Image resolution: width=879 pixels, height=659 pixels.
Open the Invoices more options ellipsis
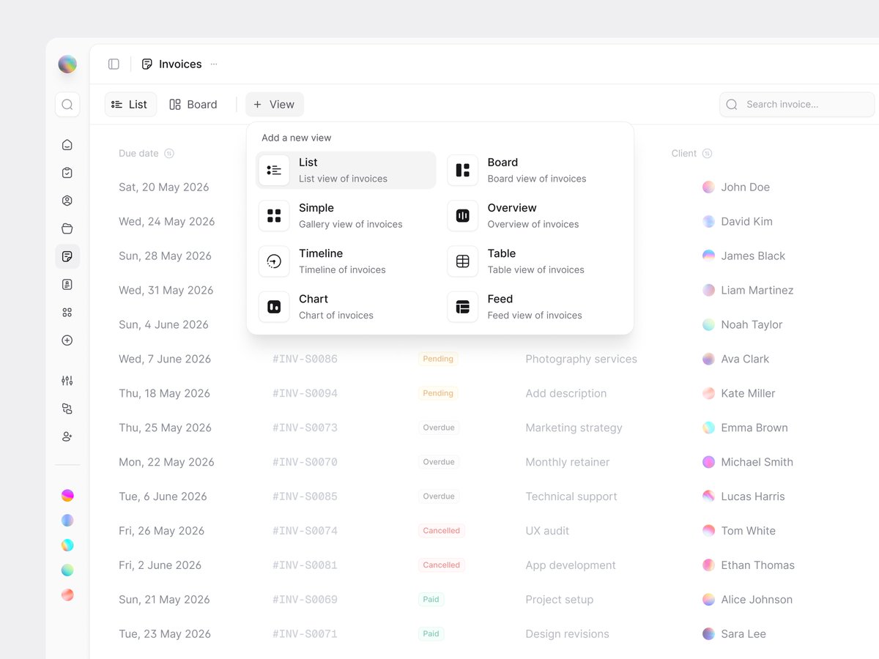tap(214, 64)
